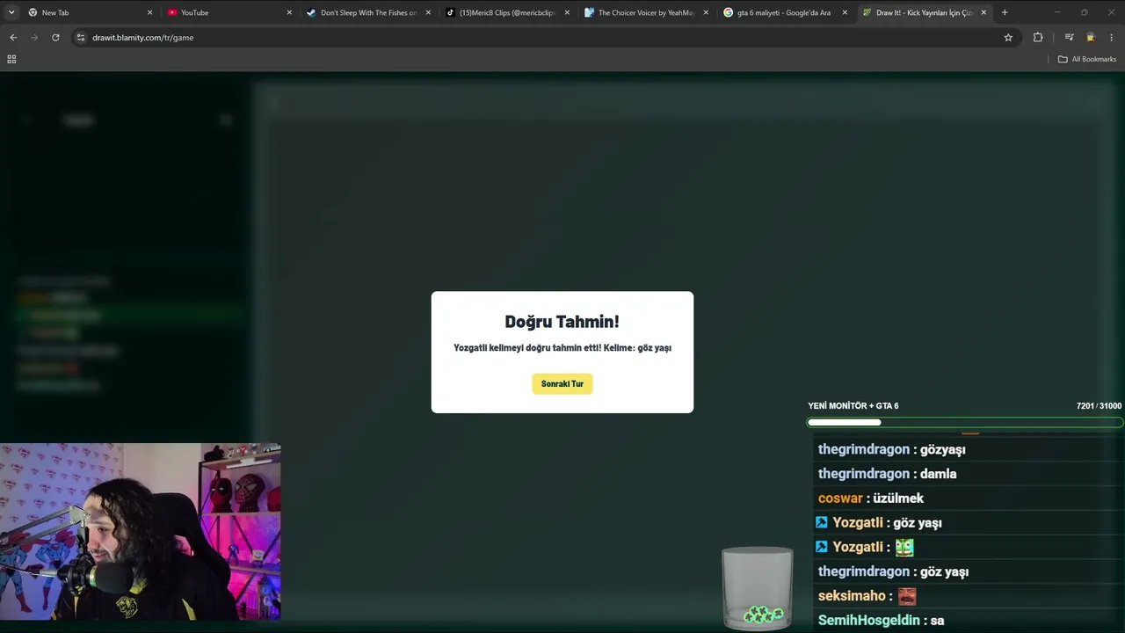Close the Draw It! tab
This screenshot has height=633, width=1125.
point(983,12)
